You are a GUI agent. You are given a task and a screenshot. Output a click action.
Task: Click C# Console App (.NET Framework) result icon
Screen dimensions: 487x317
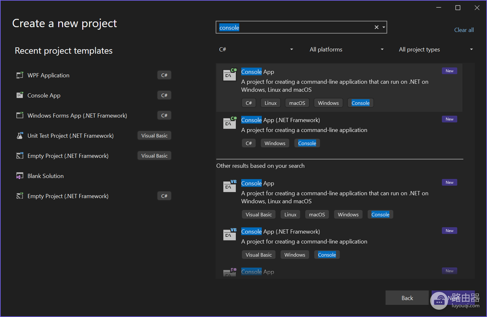[230, 122]
